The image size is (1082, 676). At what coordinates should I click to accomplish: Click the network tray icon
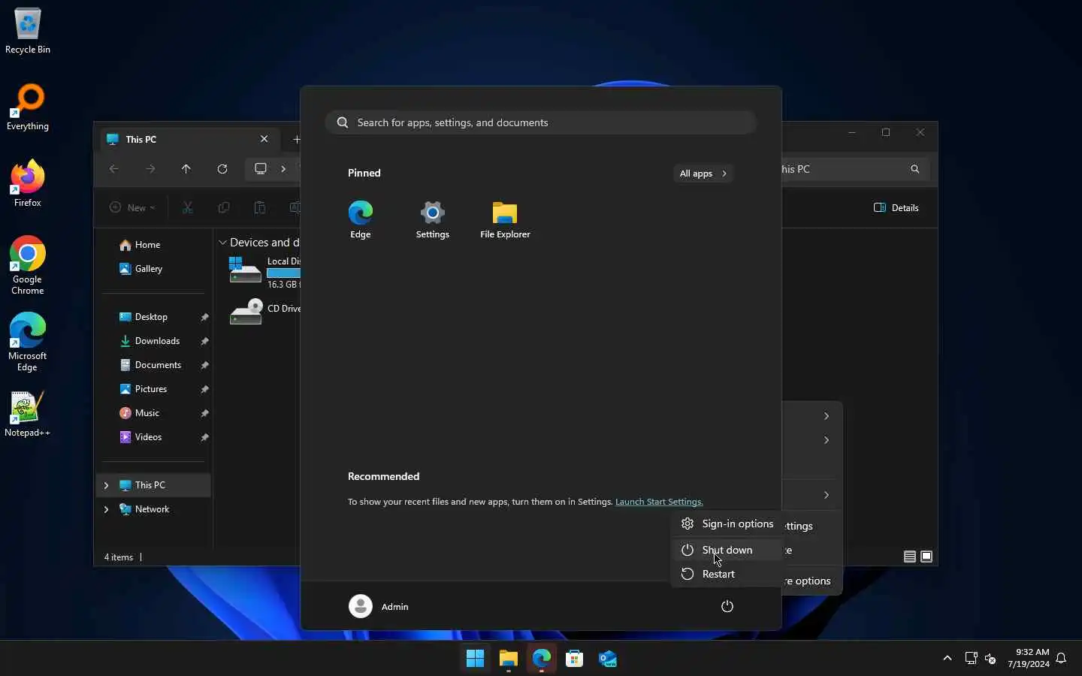971,659
